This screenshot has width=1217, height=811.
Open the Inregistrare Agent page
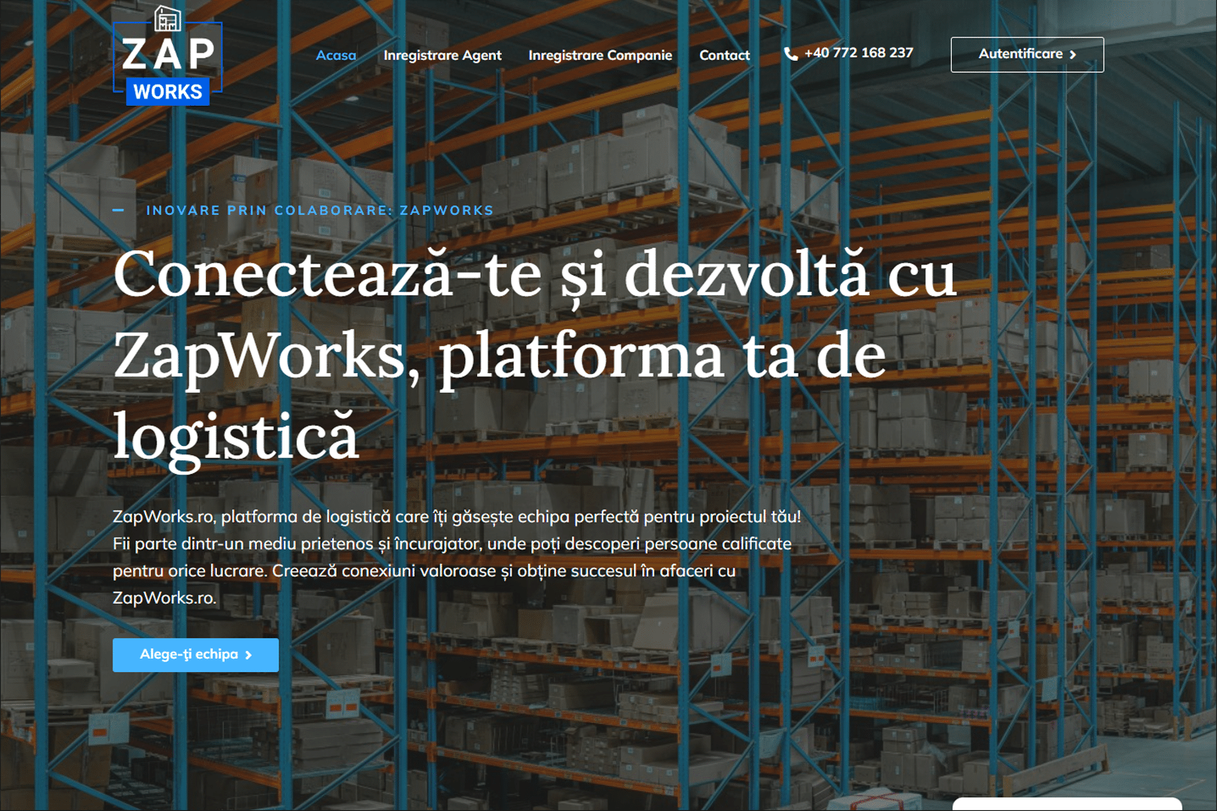(442, 55)
